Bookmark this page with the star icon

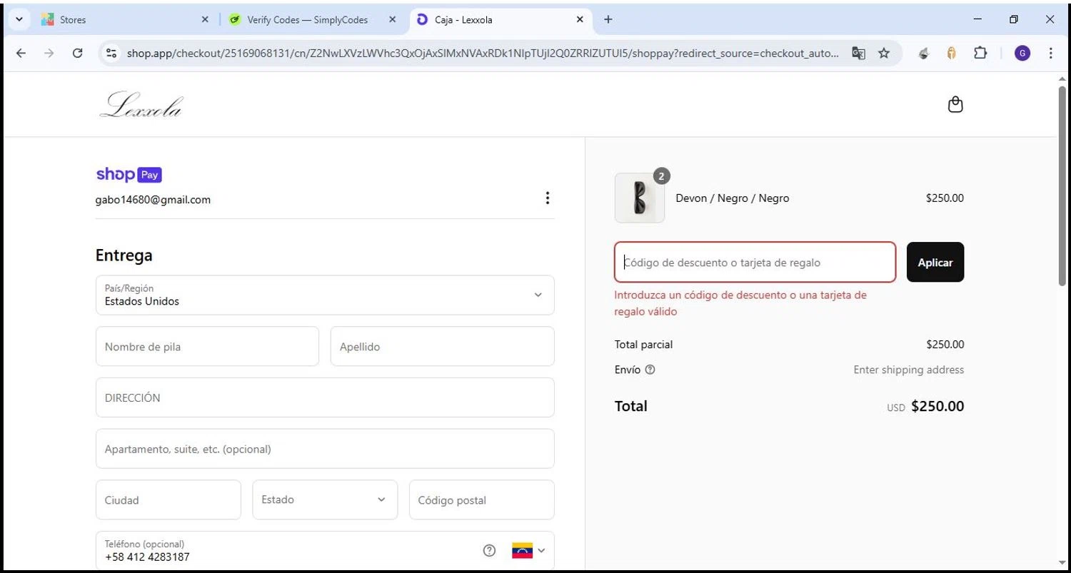point(884,53)
